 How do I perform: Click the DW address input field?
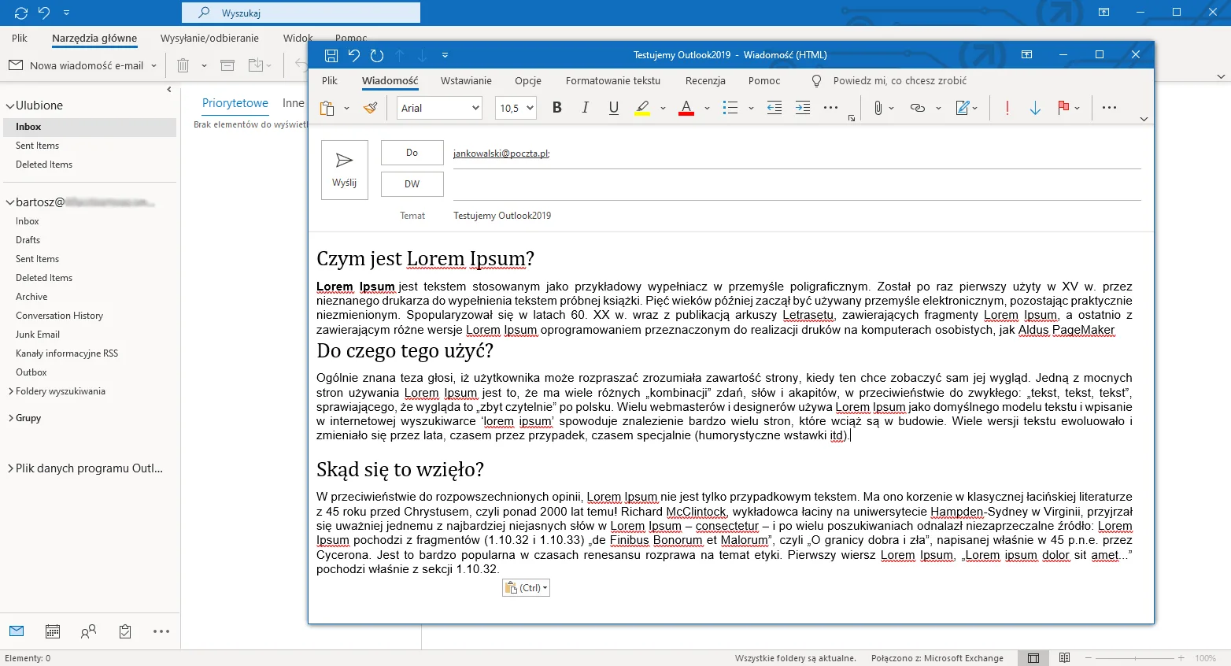click(797, 184)
